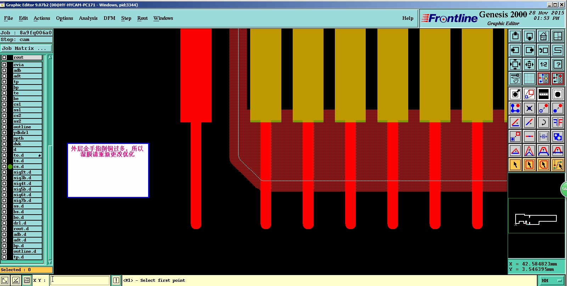Click the previous zoom undo-view icon
Screen dimensions: 567x286
click(544, 50)
